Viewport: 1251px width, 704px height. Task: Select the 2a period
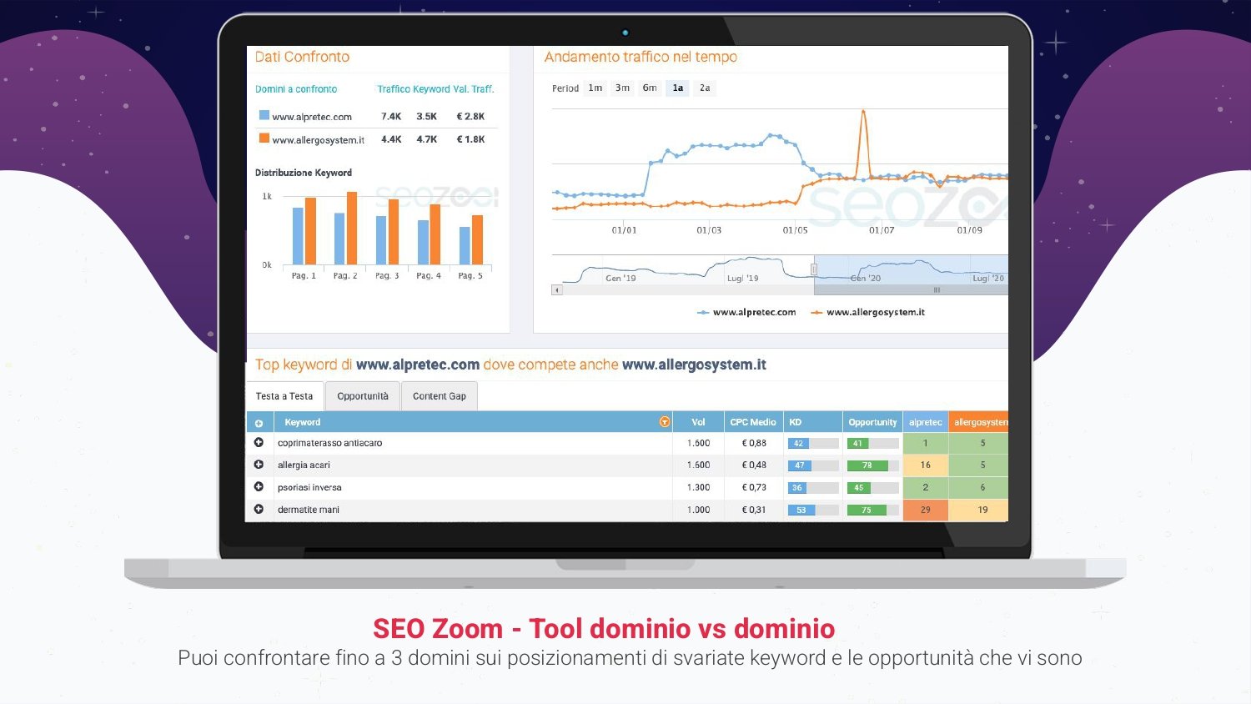(x=705, y=88)
